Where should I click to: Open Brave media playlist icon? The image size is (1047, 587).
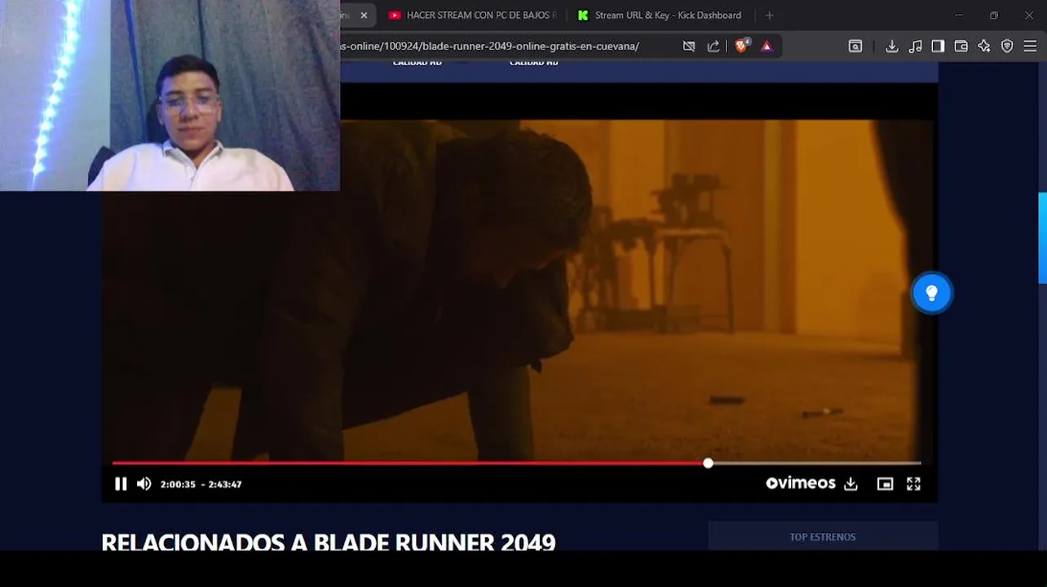(x=915, y=46)
